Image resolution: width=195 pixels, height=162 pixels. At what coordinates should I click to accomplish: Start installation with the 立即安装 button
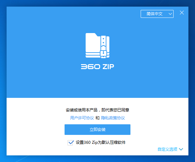coord(97,130)
